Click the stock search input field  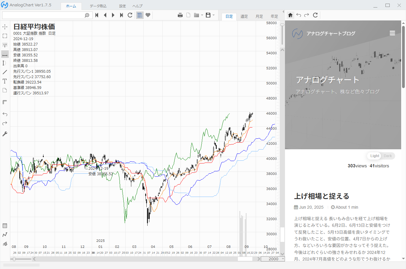click(x=43, y=15)
